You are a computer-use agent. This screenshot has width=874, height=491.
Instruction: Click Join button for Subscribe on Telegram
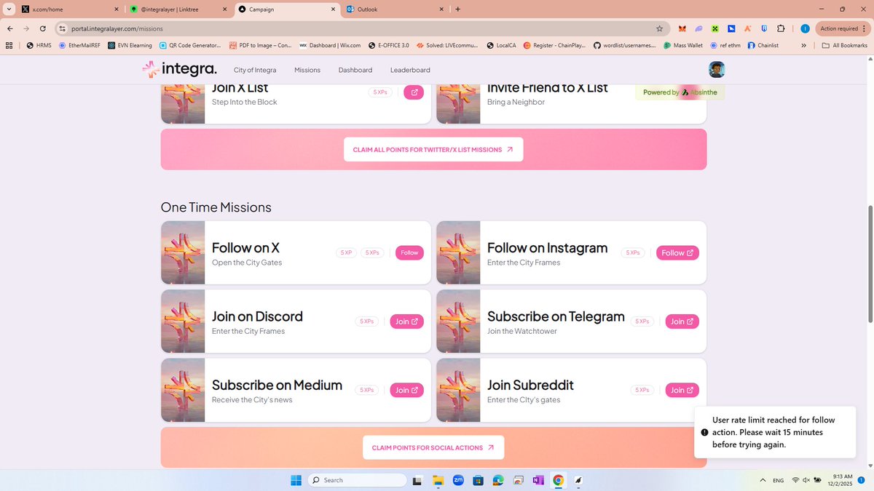coord(682,322)
